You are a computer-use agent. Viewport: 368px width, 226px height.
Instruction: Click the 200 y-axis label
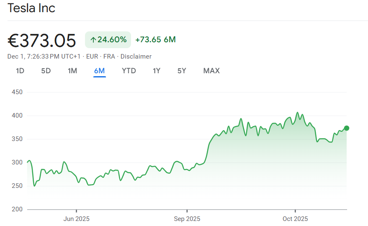16,209
